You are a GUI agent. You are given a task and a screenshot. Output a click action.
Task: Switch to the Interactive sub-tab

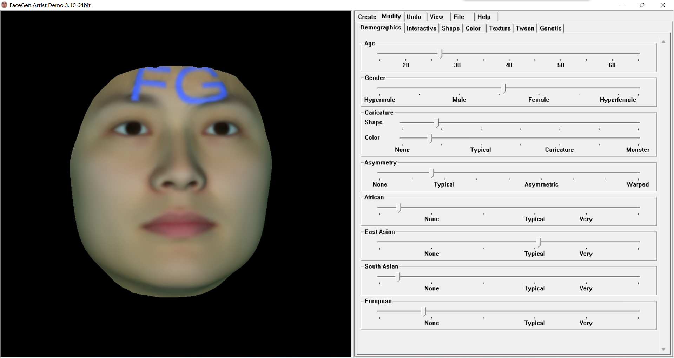[x=421, y=28]
